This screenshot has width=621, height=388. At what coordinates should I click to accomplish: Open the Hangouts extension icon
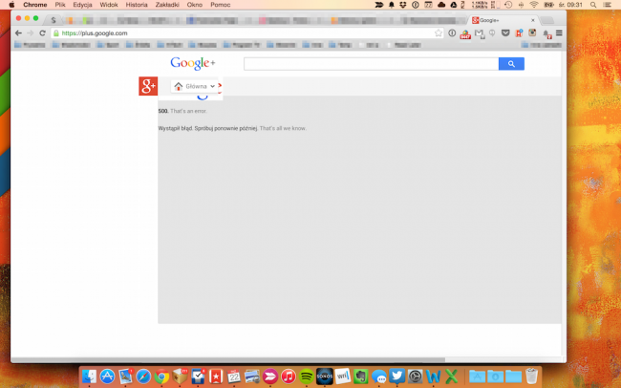(x=492, y=33)
